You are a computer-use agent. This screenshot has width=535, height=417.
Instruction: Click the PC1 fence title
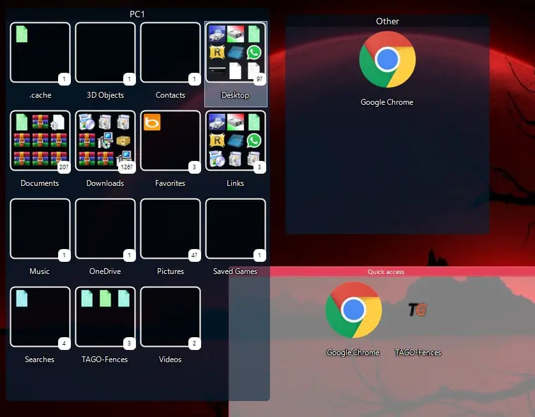pos(137,14)
